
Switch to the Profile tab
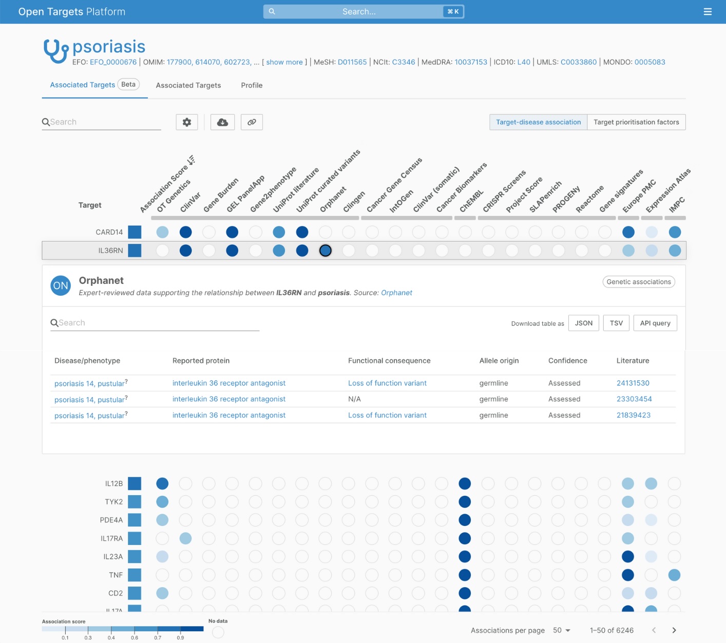pos(251,85)
